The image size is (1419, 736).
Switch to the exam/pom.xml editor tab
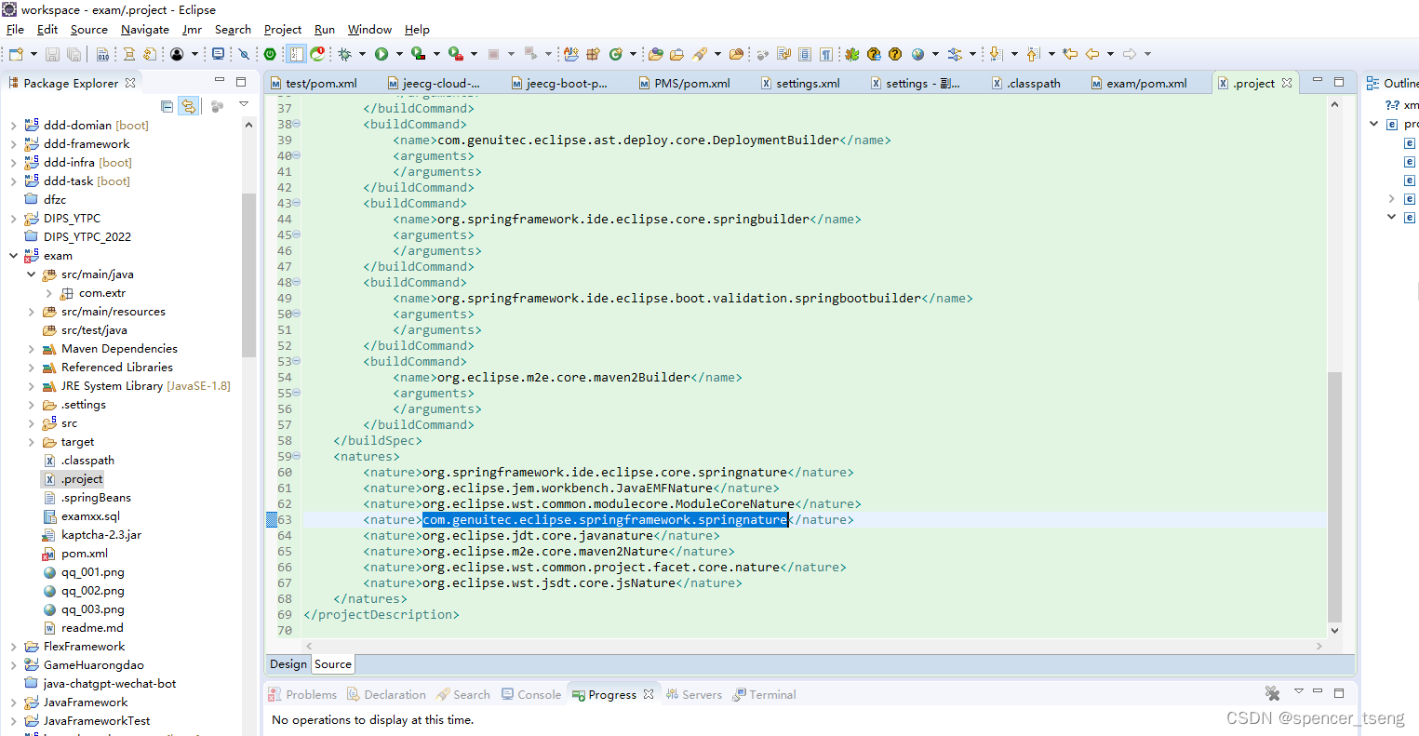point(1145,84)
